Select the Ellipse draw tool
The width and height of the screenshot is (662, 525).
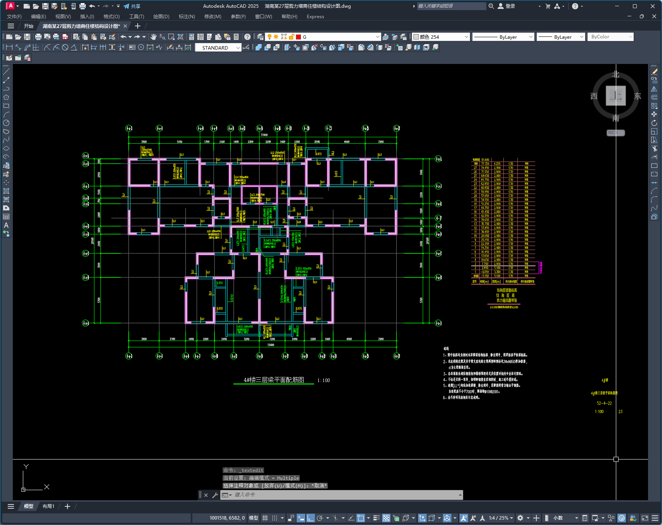point(6,148)
